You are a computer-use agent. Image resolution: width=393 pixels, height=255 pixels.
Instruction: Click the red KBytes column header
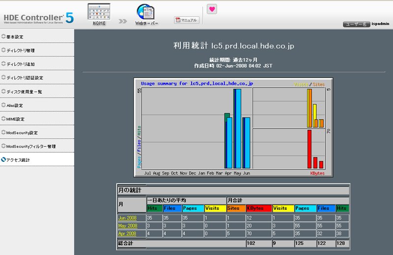click(259, 208)
